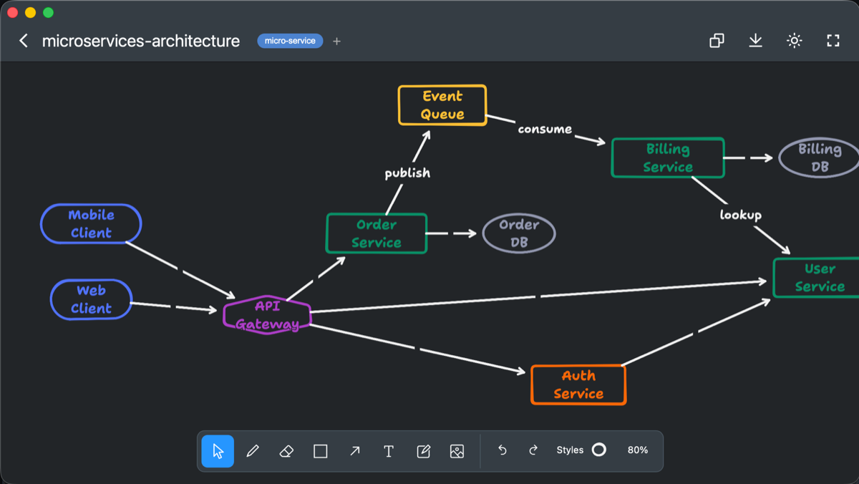
Task: Choose the eraser tool
Action: pyautogui.click(x=286, y=451)
